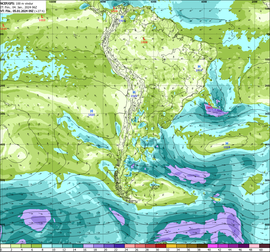Viewport: 270px width, 252px height.
Task: Click the 40W longitude label
Action: 204,2
